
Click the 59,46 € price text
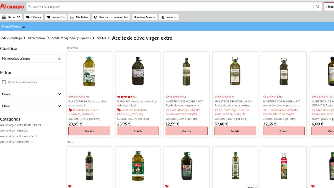pos(221,124)
